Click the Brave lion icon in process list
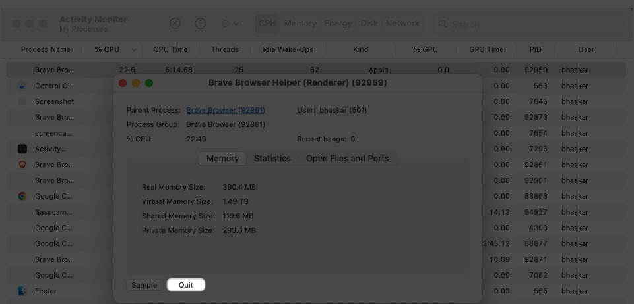634x304 pixels. click(22, 165)
